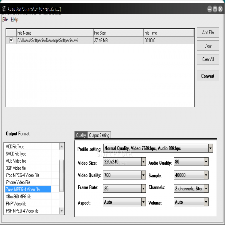Click the Add File button

point(208,32)
